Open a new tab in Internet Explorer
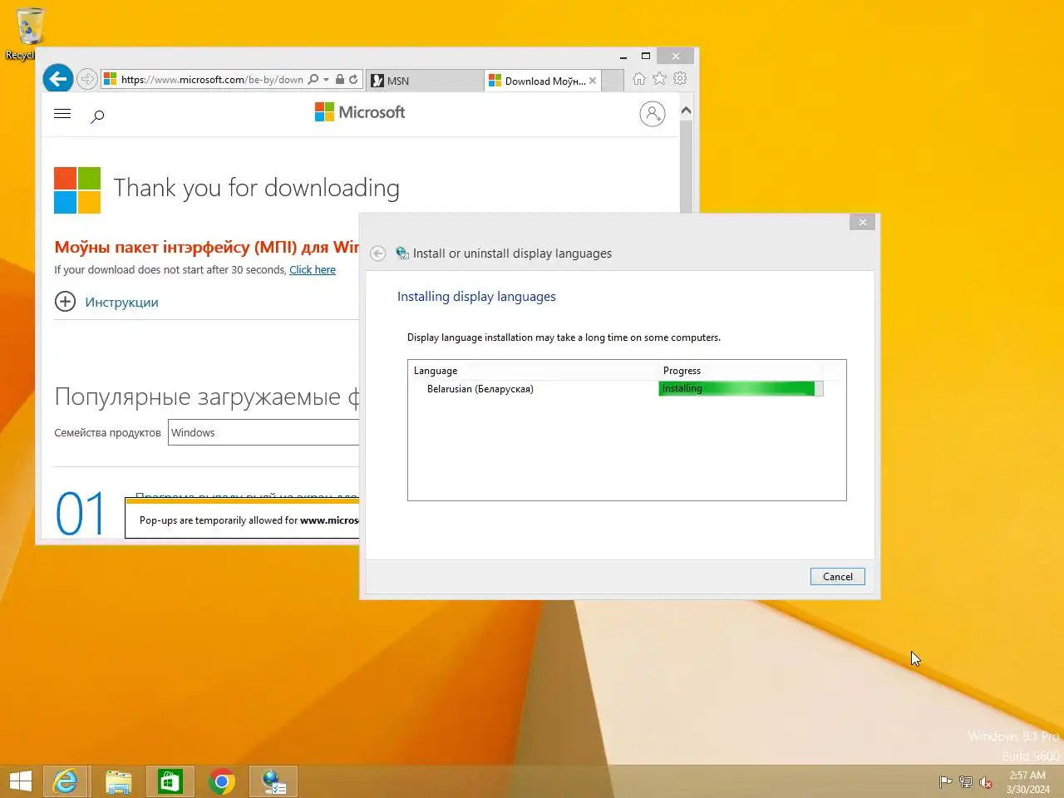Viewport: 1064px width, 798px height. click(613, 81)
